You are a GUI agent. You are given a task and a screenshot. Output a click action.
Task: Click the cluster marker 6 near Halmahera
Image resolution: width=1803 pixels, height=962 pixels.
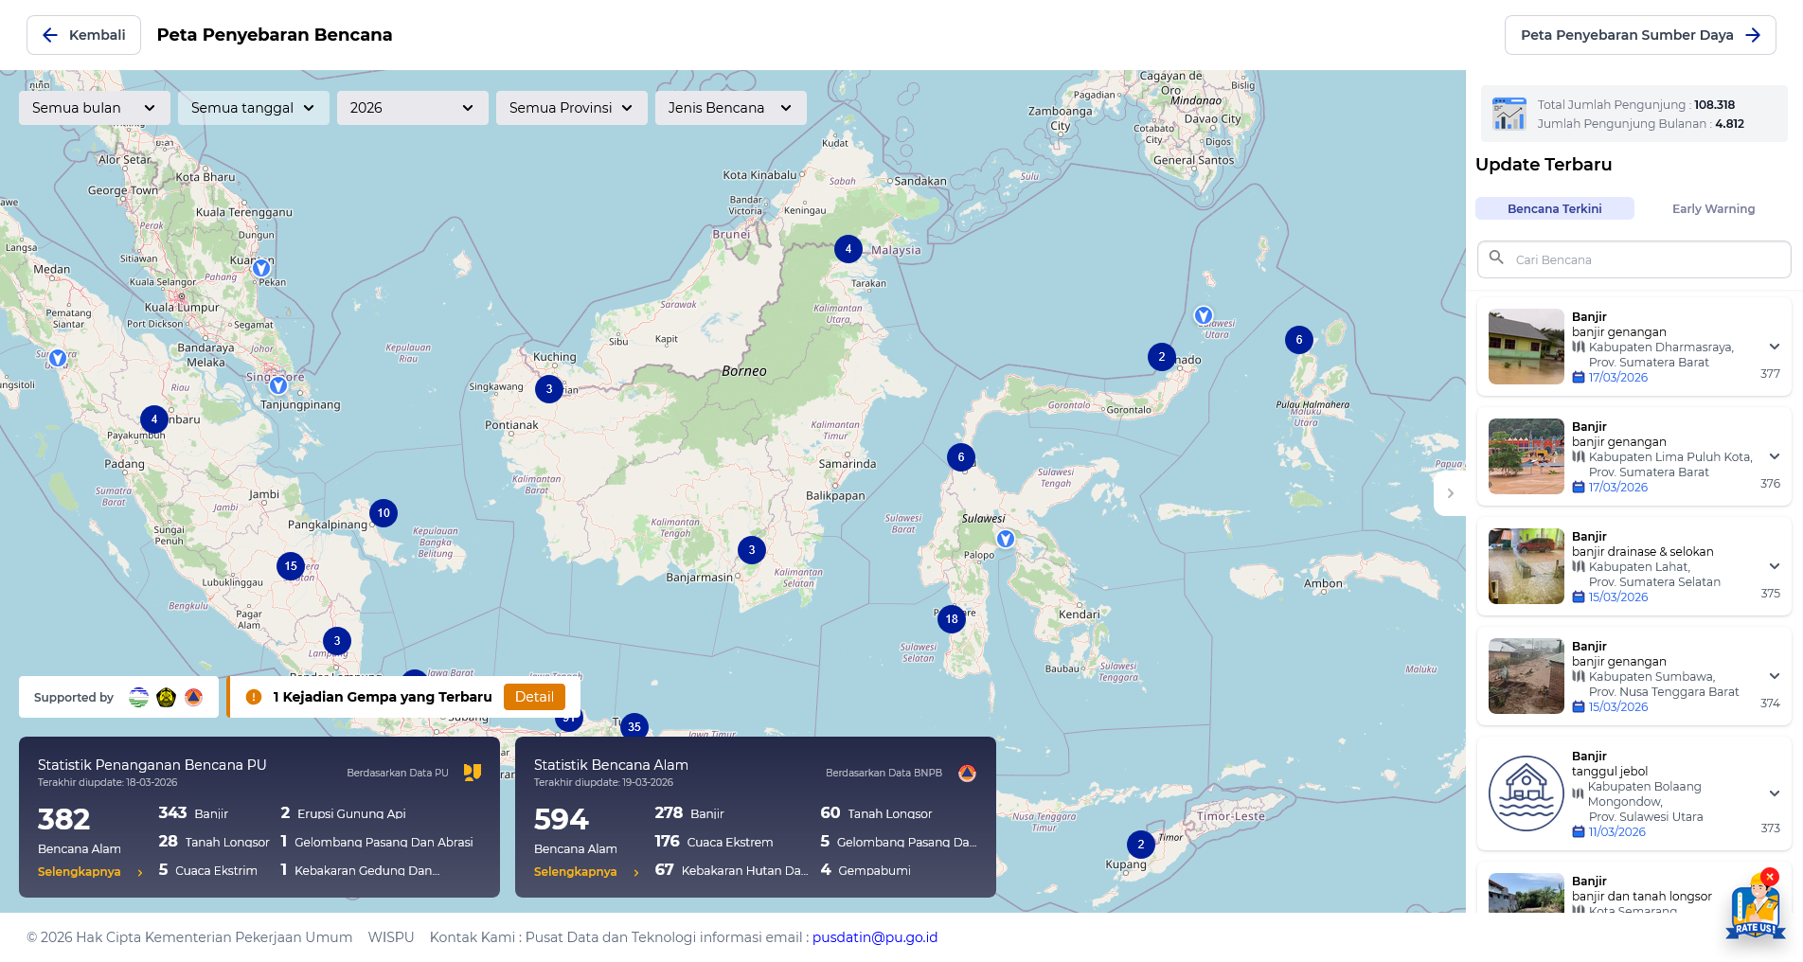1299,340
